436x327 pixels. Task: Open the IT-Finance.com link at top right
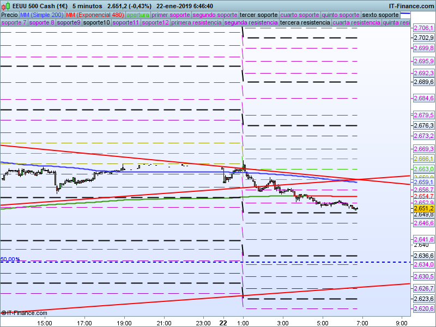coord(411,6)
